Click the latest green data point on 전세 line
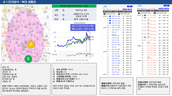This screenshot has height=96, width=172. click(x=90, y=39)
